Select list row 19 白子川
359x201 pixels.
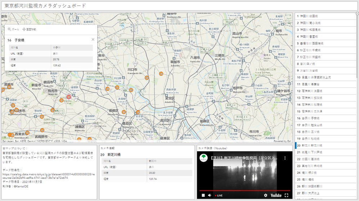pos(325,139)
